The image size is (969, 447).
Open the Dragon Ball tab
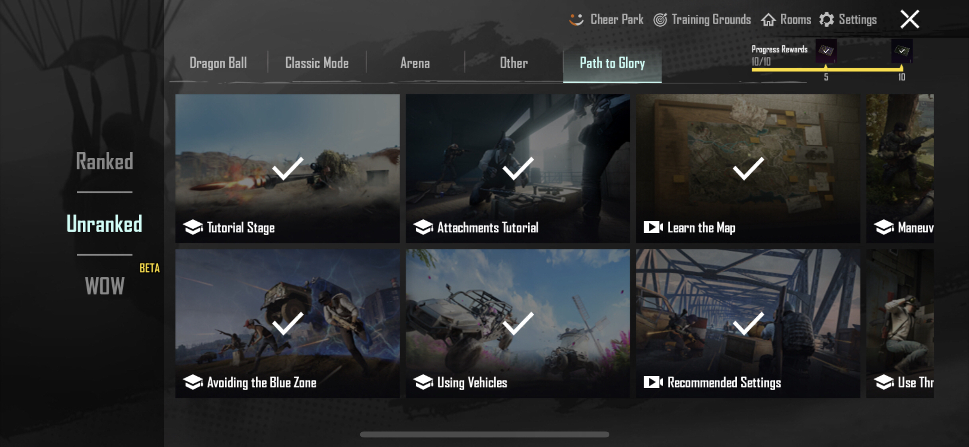coord(218,62)
